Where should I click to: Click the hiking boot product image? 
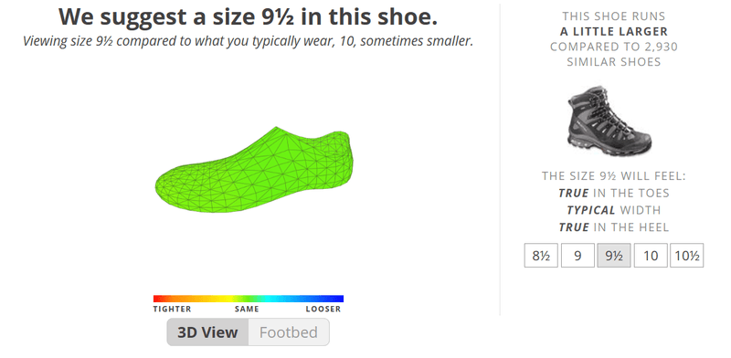click(609, 122)
